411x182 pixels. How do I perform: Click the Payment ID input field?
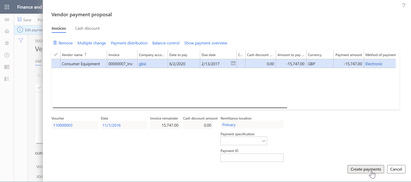point(252,158)
